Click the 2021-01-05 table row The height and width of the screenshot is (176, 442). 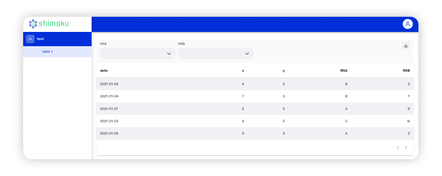[x=255, y=133]
